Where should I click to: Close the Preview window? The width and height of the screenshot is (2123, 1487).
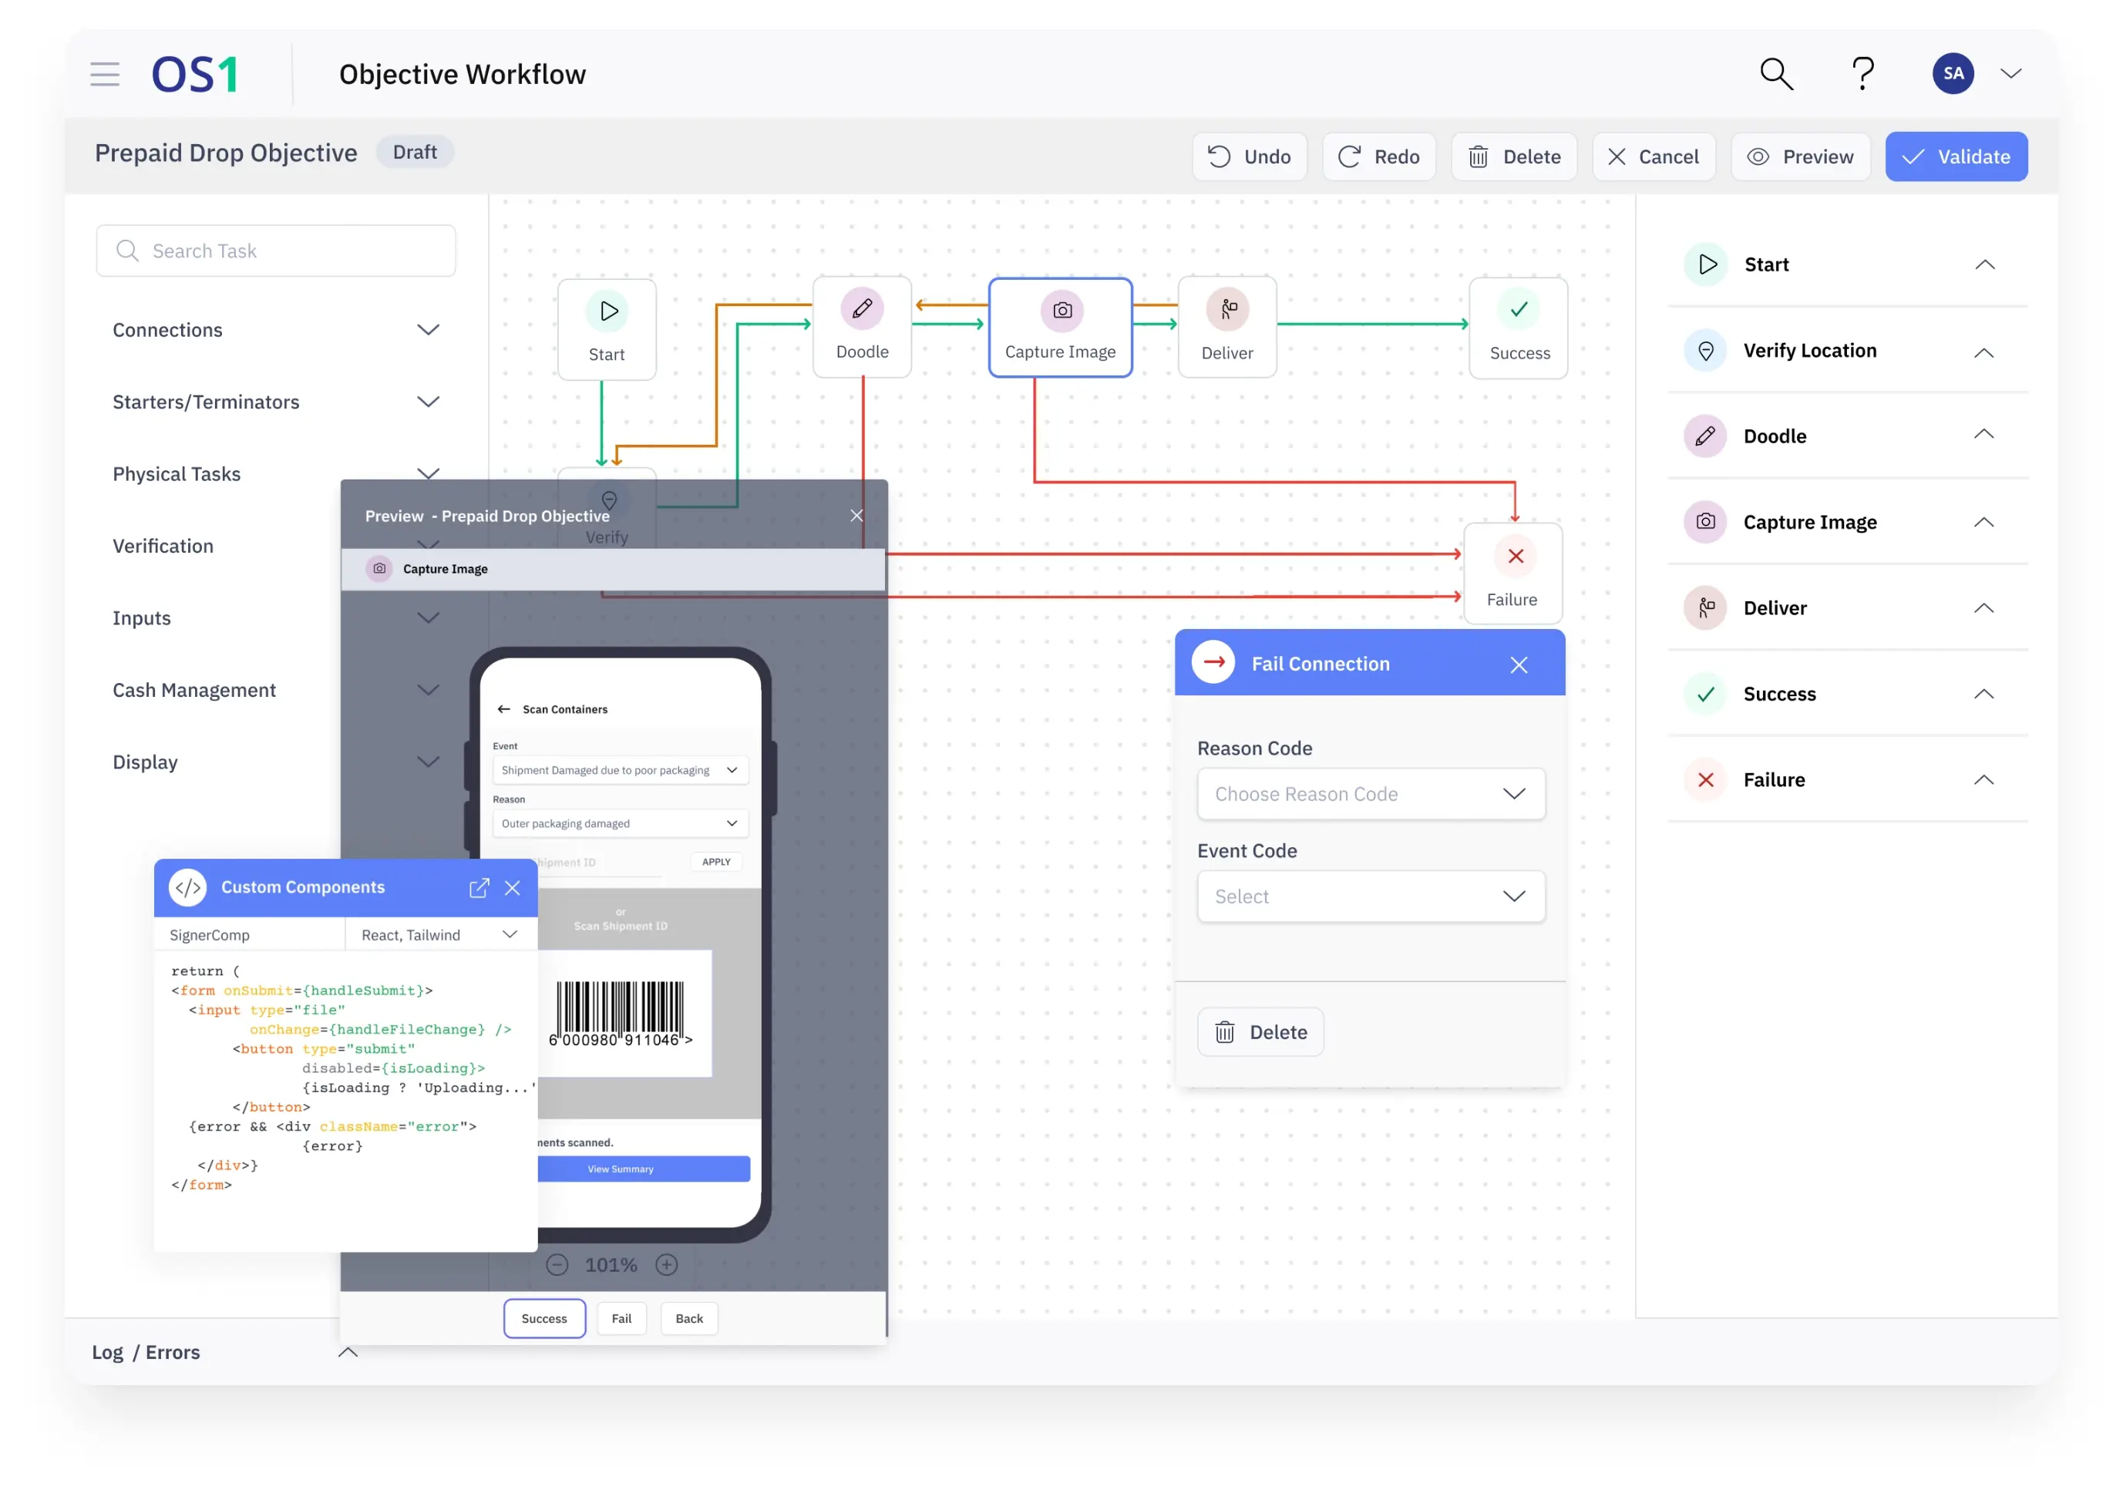click(857, 516)
